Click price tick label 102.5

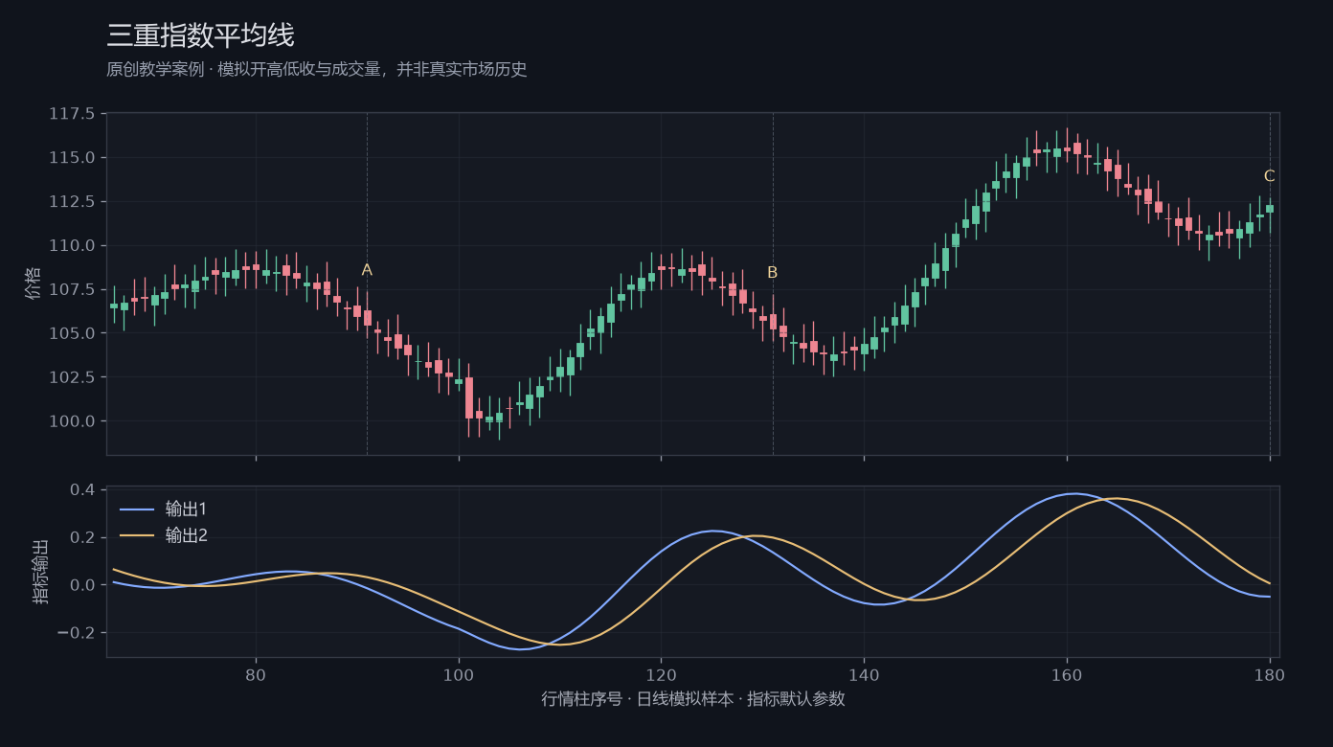pos(72,377)
